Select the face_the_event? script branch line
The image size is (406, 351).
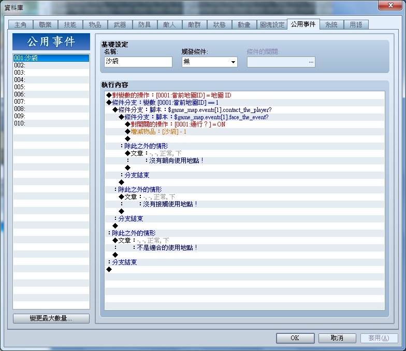click(x=244, y=117)
